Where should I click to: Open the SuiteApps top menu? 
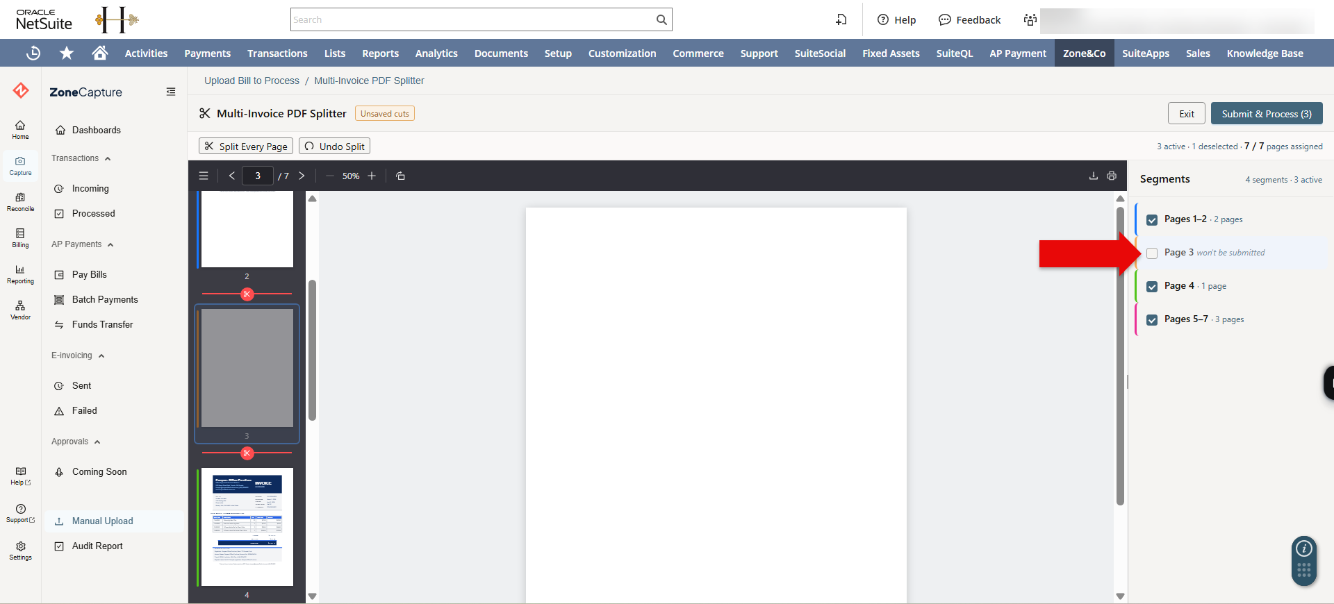click(x=1146, y=53)
